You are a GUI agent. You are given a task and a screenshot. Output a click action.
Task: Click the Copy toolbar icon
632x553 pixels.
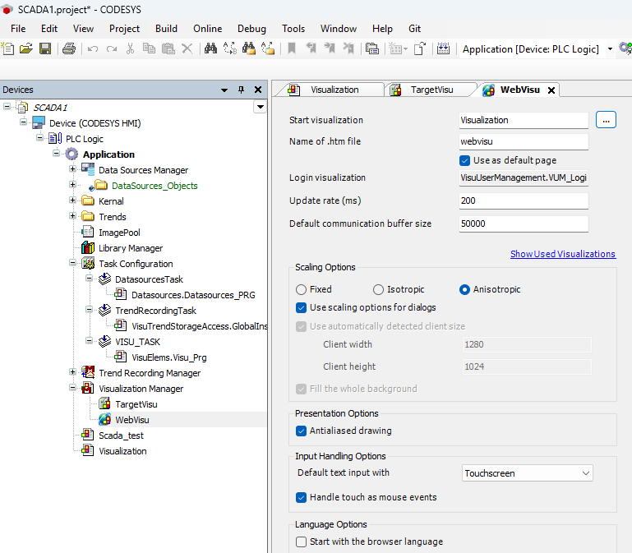[149, 48]
